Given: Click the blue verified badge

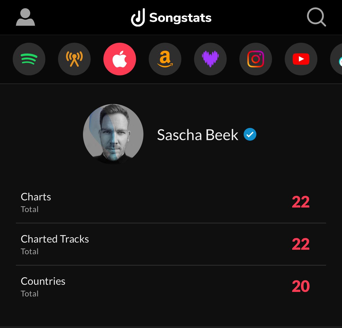Looking at the screenshot, I should 250,134.
